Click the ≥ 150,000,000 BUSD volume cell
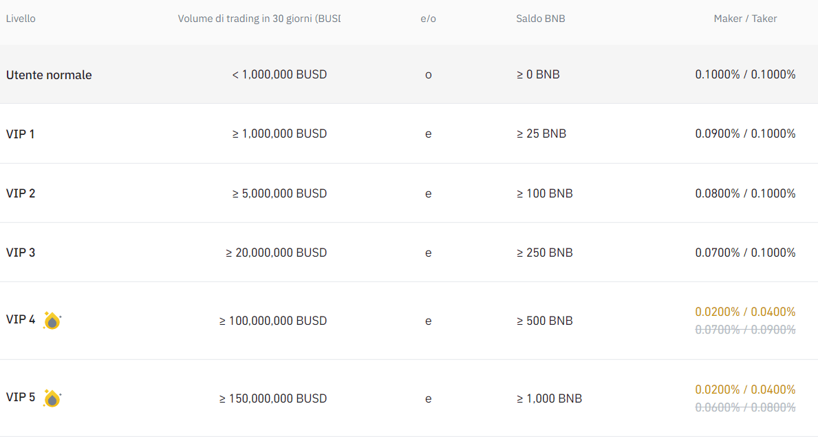 tap(273, 398)
